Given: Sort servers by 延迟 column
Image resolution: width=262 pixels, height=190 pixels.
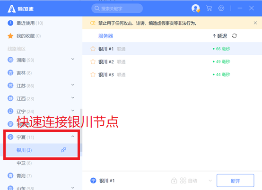Looking at the screenshot, I should click(x=220, y=36).
